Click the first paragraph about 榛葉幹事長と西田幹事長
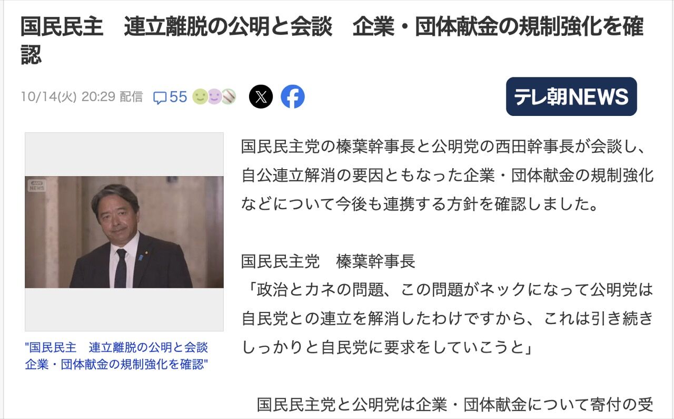 point(448,175)
